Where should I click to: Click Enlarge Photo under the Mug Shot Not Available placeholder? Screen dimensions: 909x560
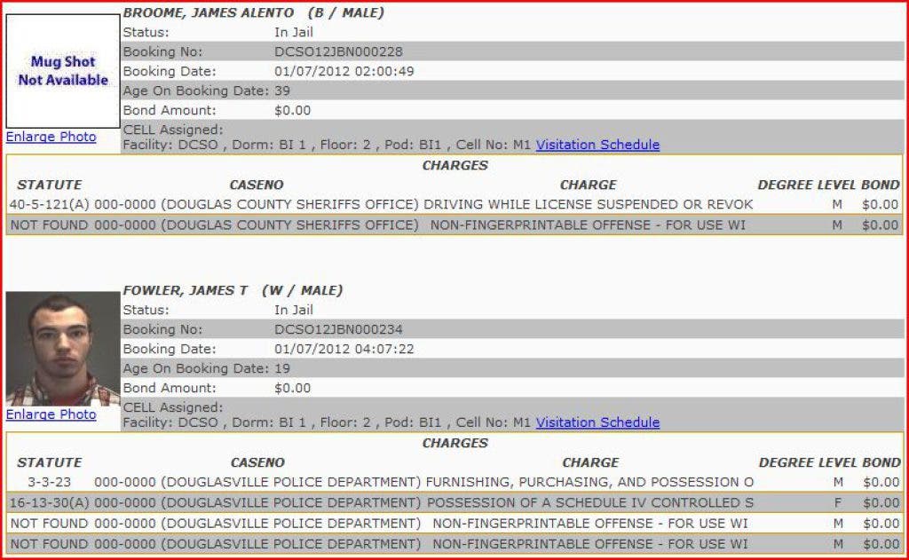point(51,137)
